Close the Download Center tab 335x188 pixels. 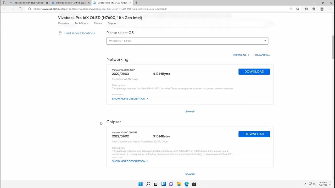click(88, 3)
